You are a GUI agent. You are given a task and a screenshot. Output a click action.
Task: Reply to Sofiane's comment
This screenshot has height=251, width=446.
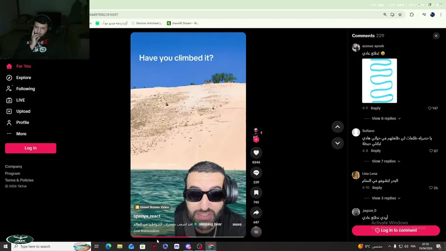click(376, 151)
